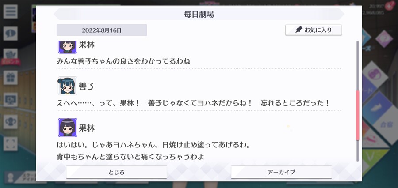Image resolution: width=398 pixels, height=188 pixels.
Task: Open the channel Ch monitor icon
Action: (x=11, y=100)
